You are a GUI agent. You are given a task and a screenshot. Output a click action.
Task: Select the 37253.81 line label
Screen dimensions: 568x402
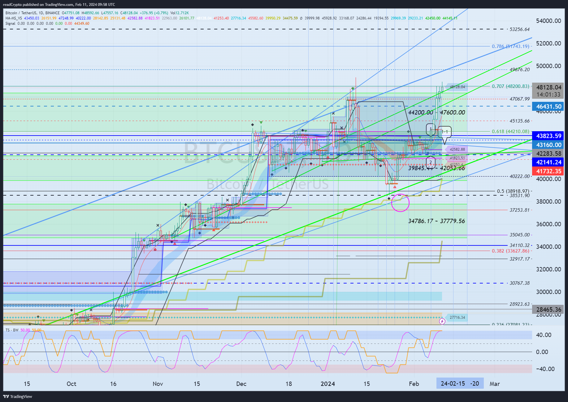click(519, 210)
